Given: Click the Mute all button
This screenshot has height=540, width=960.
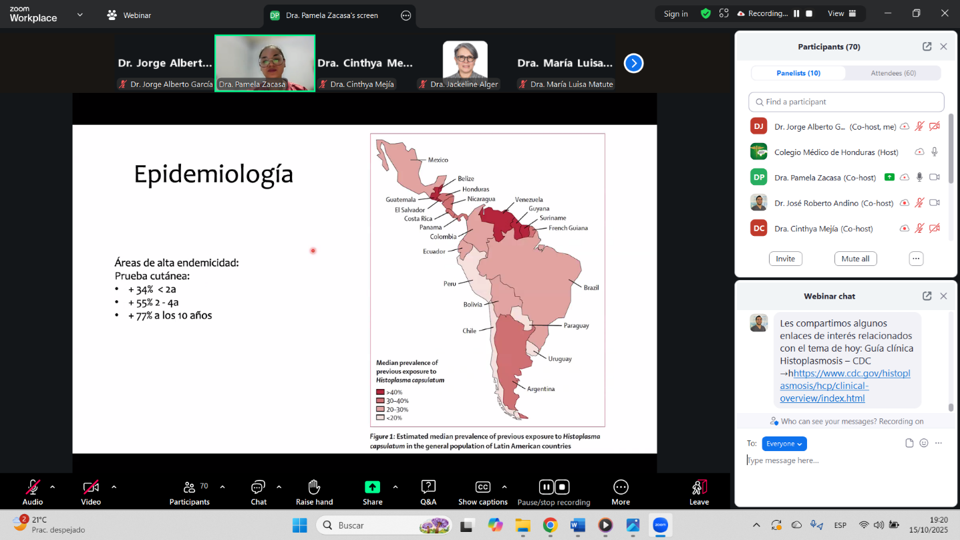Looking at the screenshot, I should pyautogui.click(x=855, y=259).
